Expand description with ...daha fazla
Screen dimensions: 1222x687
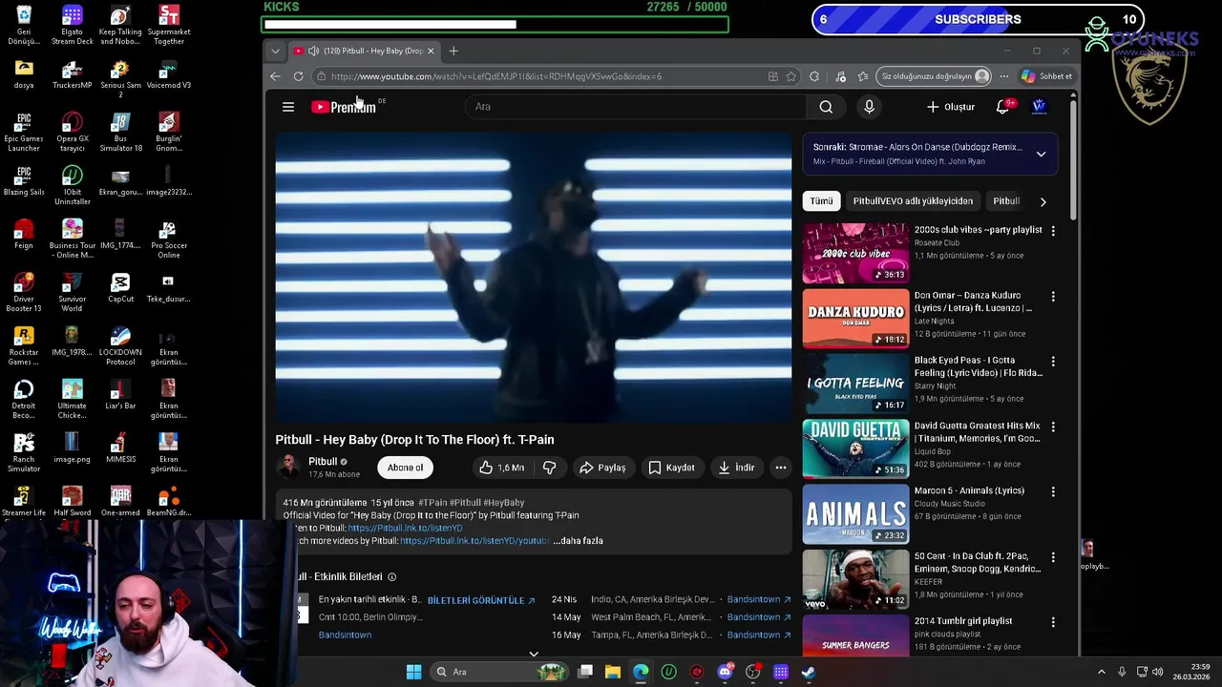[579, 541]
